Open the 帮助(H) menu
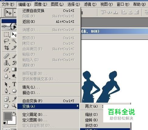This screenshot has width=148, height=130. [x=139, y=5]
